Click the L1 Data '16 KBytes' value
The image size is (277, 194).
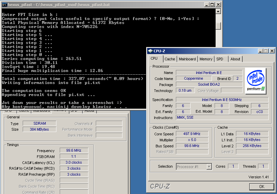click(x=252, y=134)
